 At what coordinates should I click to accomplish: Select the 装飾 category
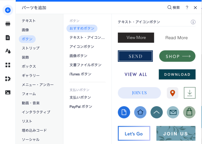coord(25,57)
